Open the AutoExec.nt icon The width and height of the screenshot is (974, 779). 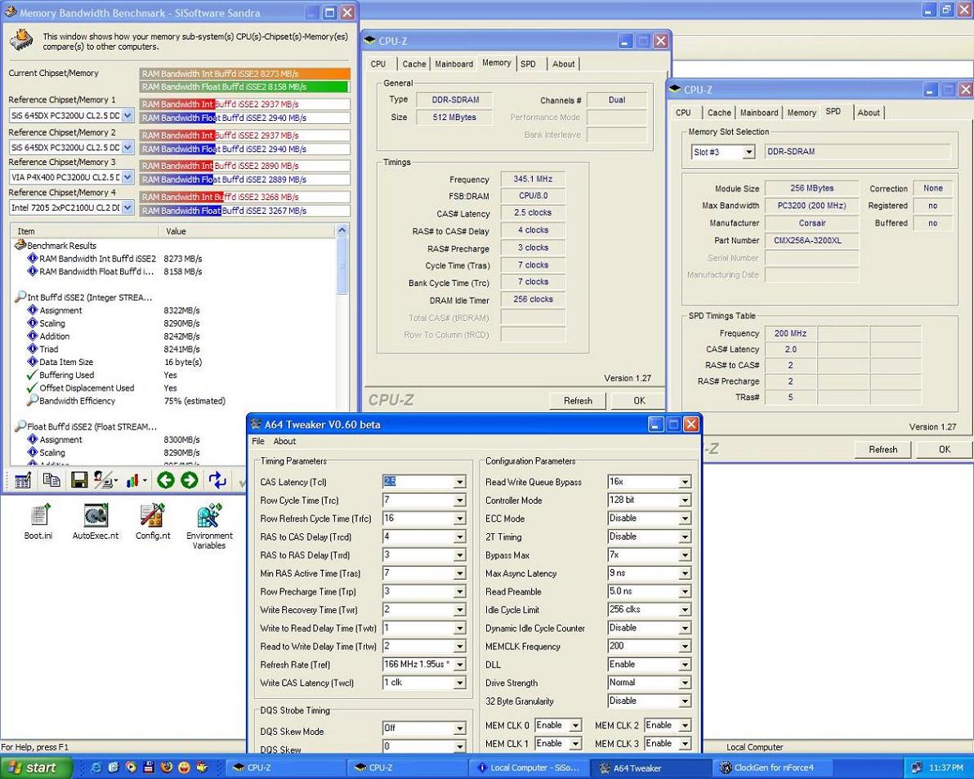(x=95, y=522)
